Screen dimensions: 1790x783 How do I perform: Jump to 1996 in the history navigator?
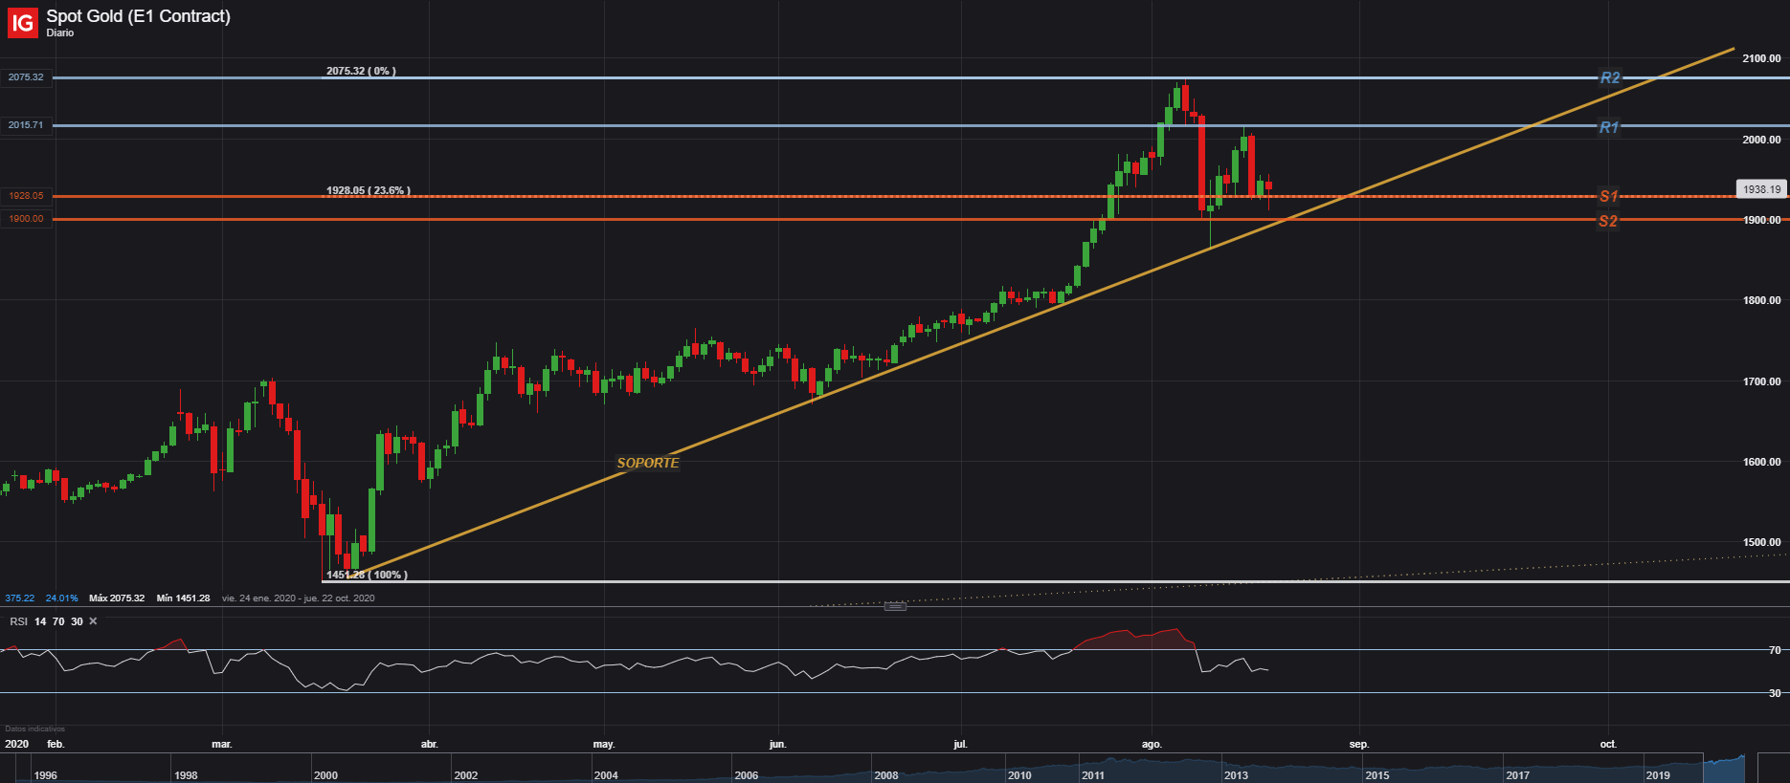click(45, 775)
